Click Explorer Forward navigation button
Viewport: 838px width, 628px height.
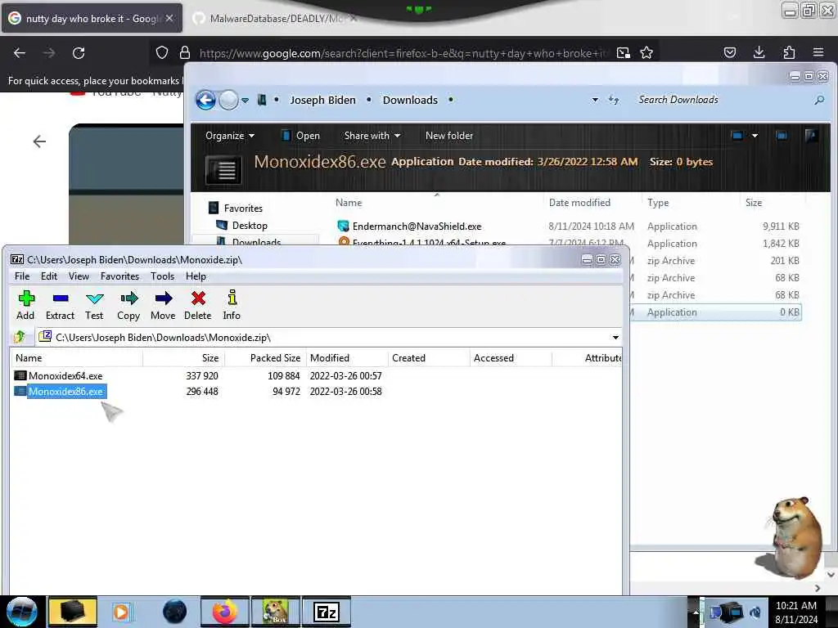[229, 100]
